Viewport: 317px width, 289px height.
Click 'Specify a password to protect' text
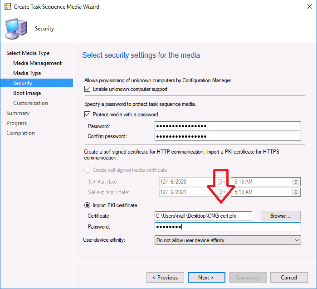140,104
